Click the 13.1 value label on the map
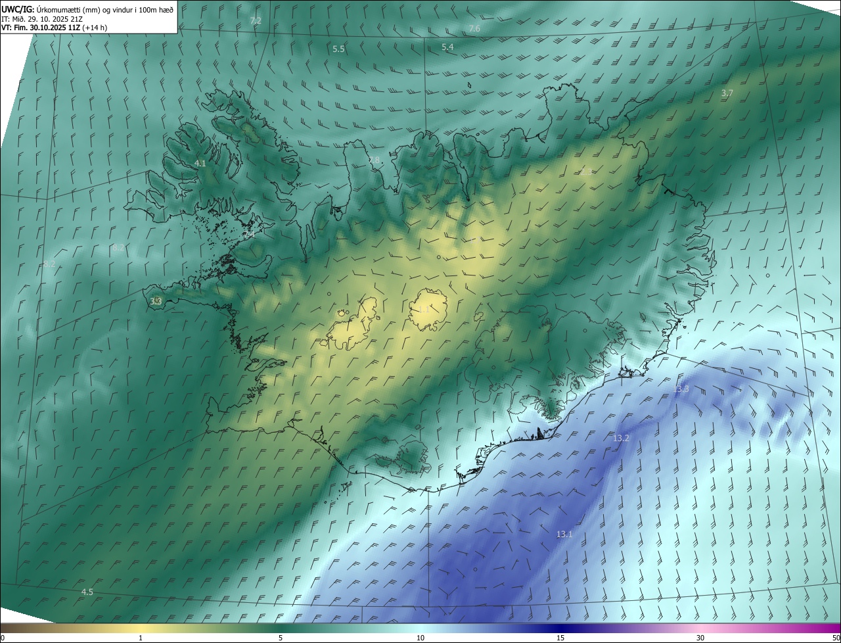Screen dimensions: 841x643 (564, 535)
